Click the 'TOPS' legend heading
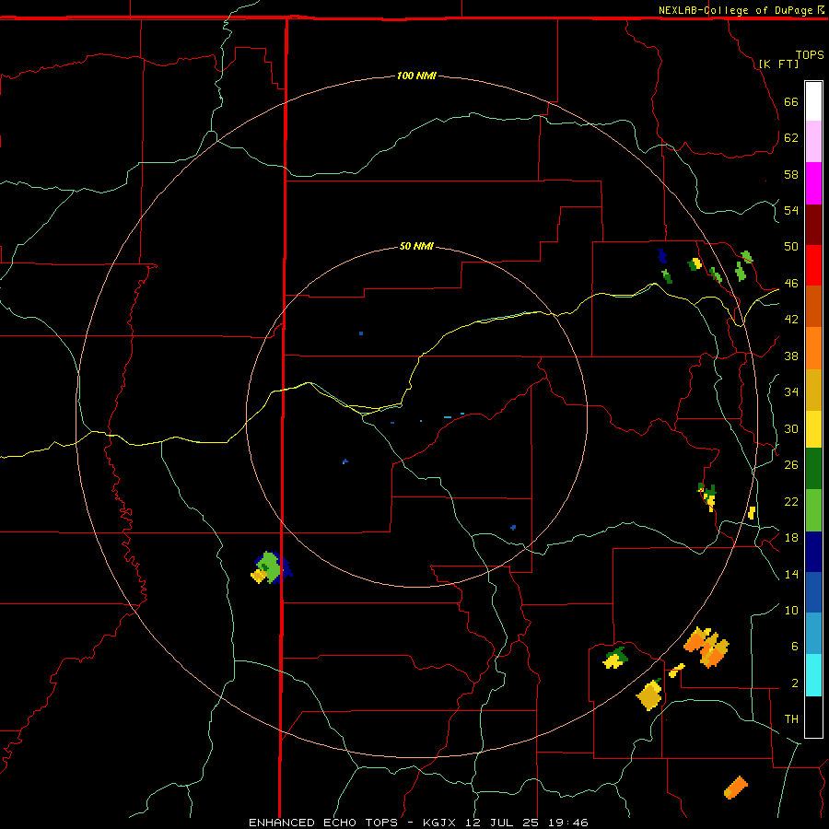 coord(810,54)
